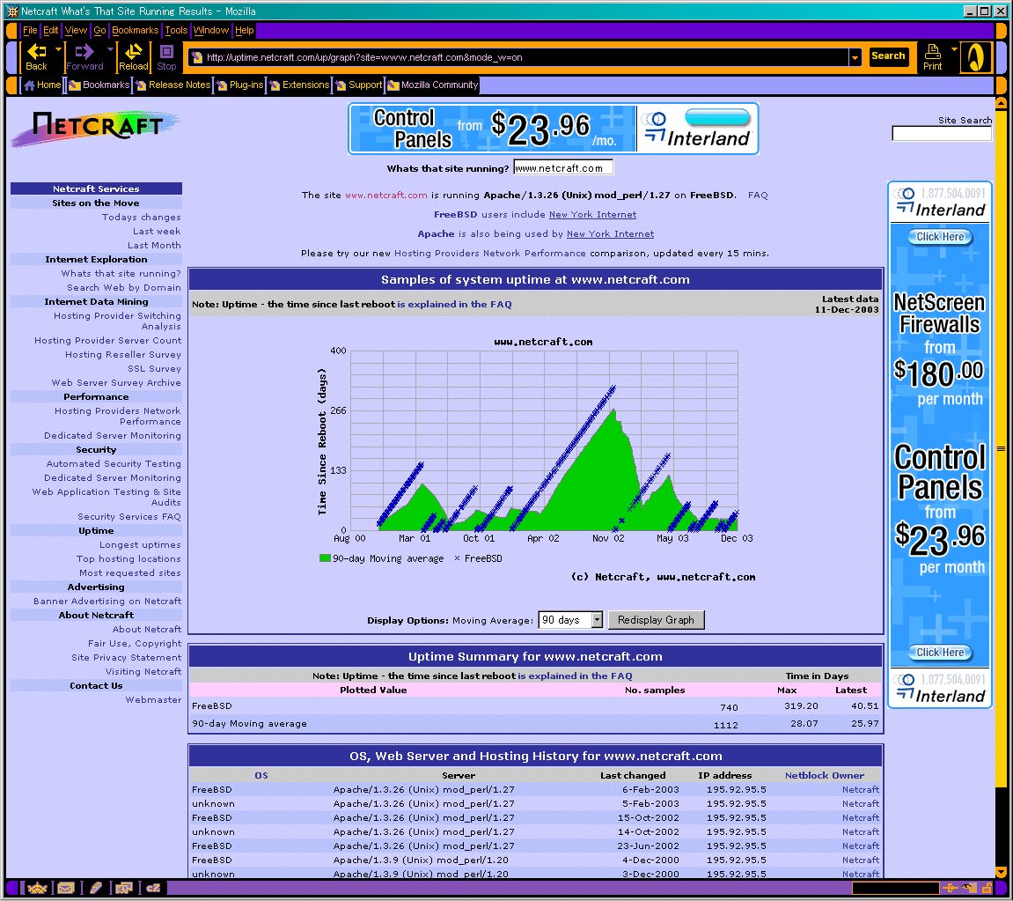Open ChatZilla from the cZ status icon

tap(153, 888)
